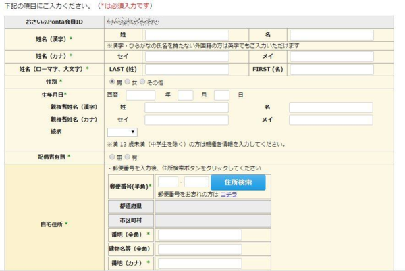Click the 市区町村 city field
Image resolution: width=405 pixels, height=271 pixels.
213,220
